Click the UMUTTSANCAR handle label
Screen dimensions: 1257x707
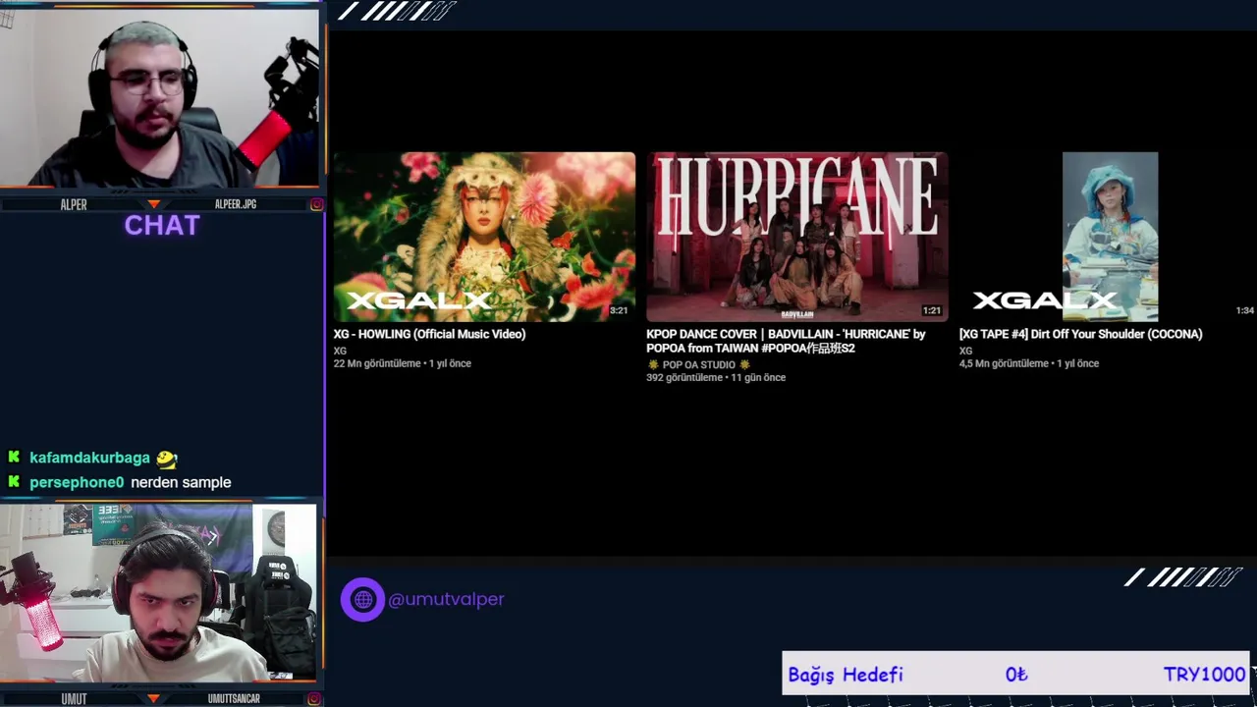coord(234,698)
